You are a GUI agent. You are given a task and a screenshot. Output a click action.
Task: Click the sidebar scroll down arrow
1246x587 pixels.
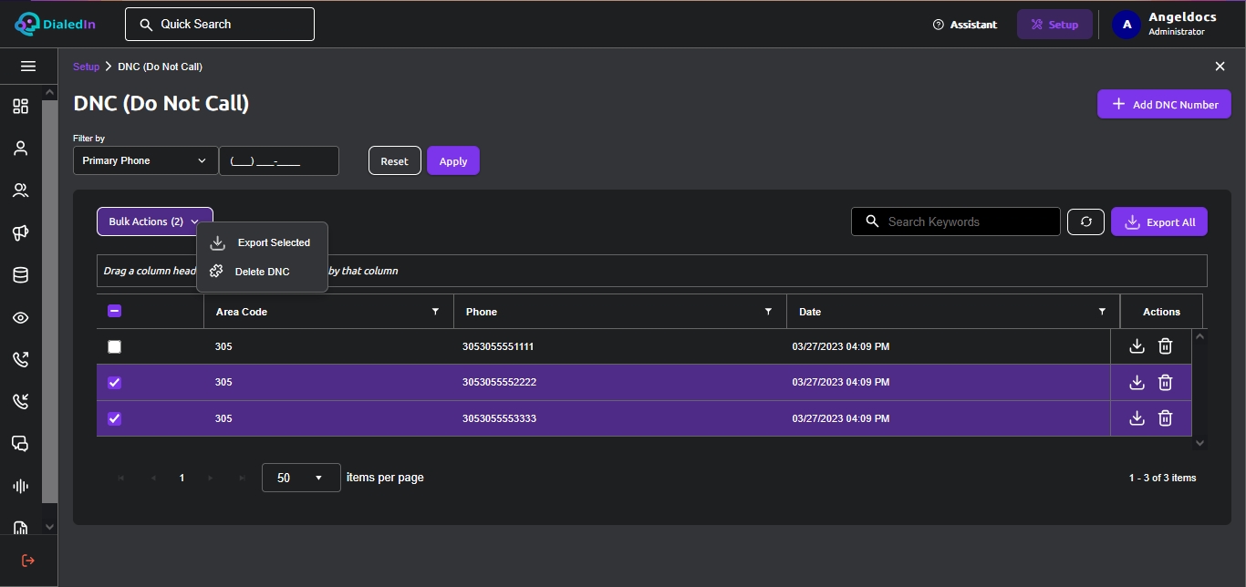point(49,527)
